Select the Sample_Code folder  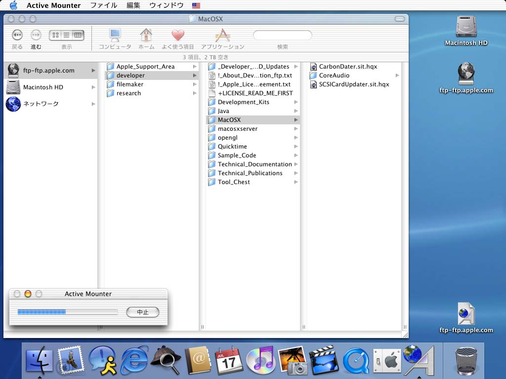pos(253,155)
